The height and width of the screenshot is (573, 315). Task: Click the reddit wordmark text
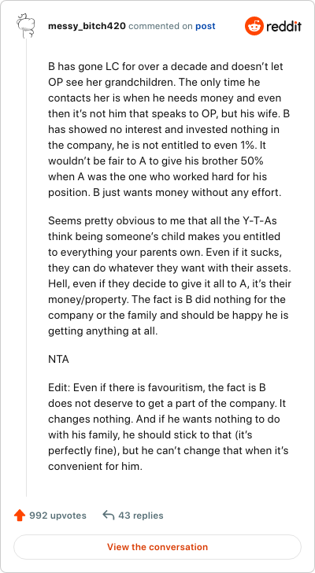click(284, 26)
